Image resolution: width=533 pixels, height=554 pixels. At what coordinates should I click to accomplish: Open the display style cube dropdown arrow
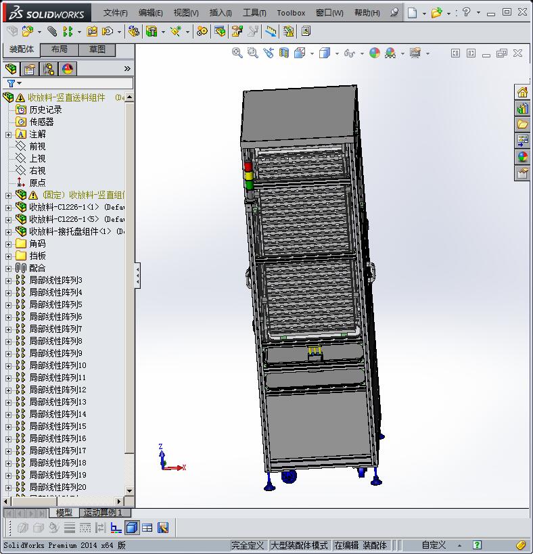coord(337,53)
